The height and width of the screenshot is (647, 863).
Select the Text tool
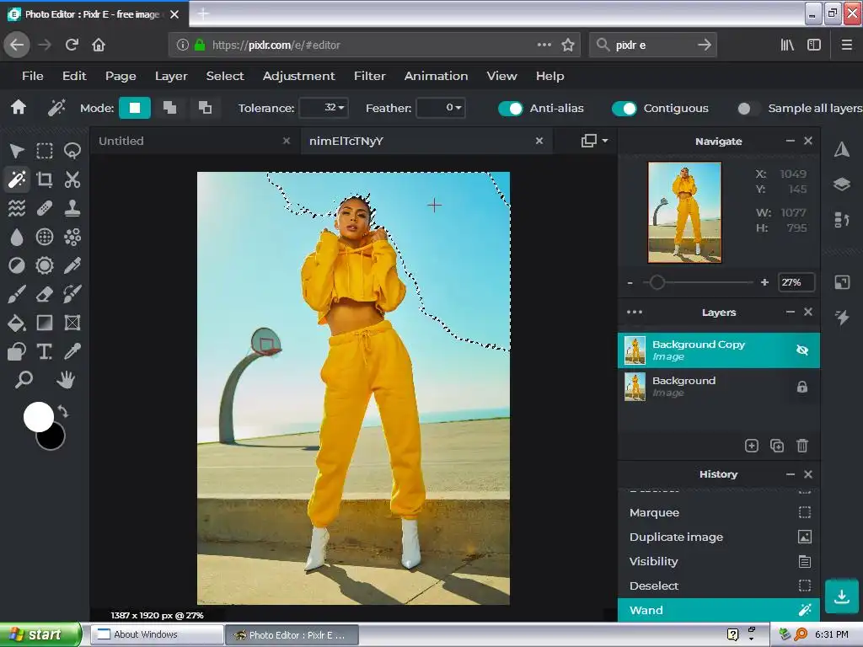click(45, 352)
